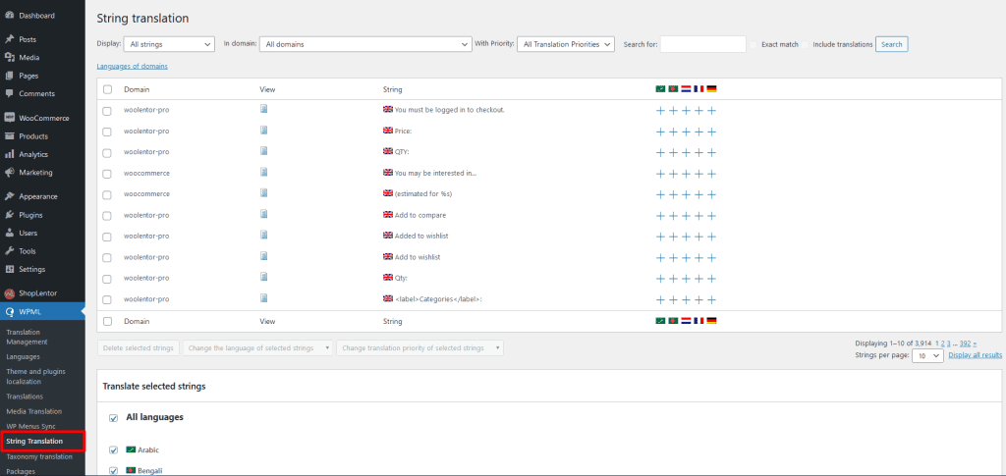Click the Analytics bar chart icon
Image resolution: width=1006 pixels, height=476 pixels.
coord(10,154)
